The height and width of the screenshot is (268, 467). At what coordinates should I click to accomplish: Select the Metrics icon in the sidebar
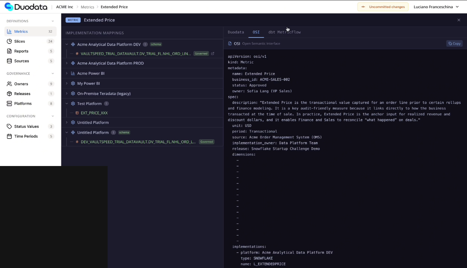pyautogui.click(x=10, y=31)
